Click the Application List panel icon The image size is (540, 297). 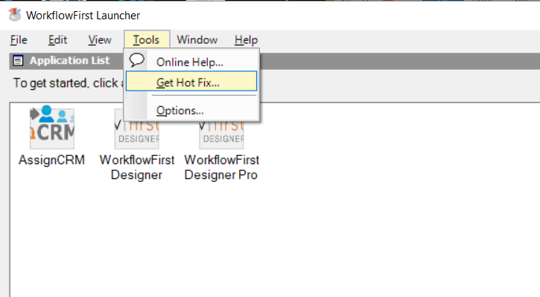coord(18,61)
